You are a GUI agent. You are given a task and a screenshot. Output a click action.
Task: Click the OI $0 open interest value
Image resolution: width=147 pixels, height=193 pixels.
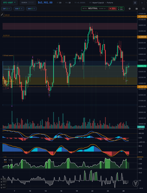[x=59, y=3]
